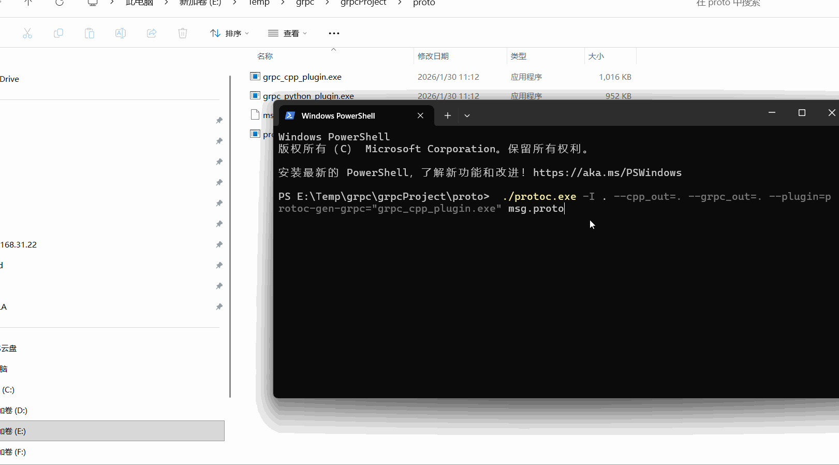Click the Rename icon in Explorer toolbar

[x=121, y=33]
